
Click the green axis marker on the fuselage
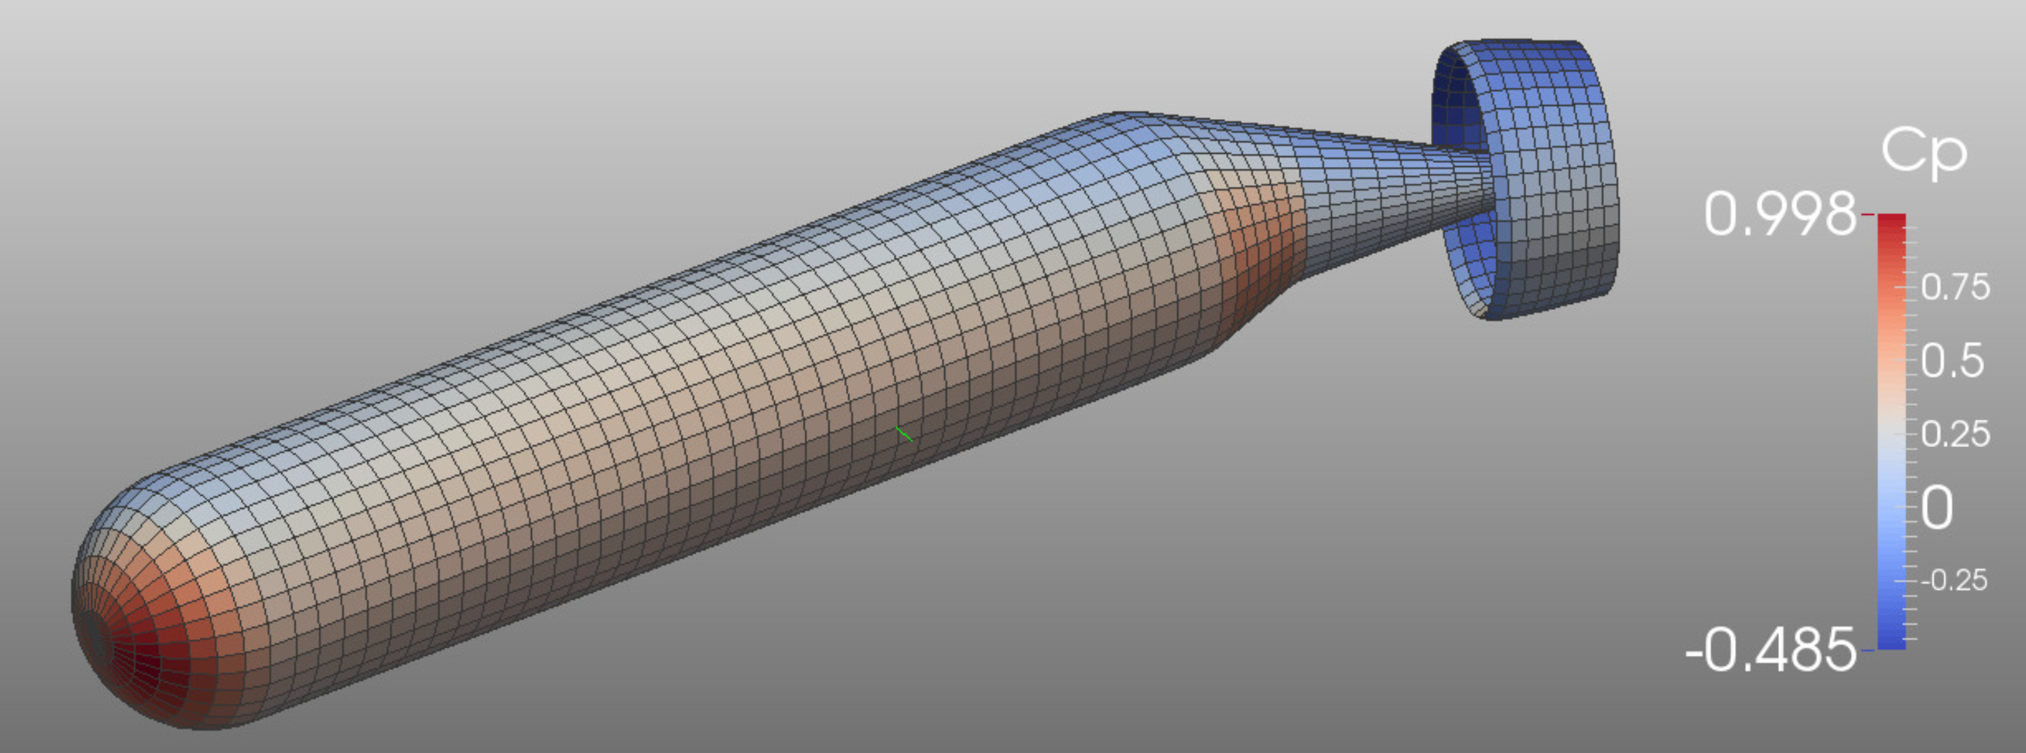click(x=904, y=434)
